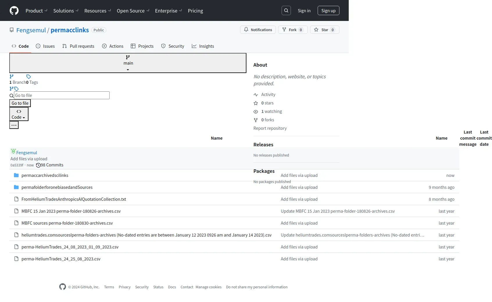Select the Activity pulse icon in About

(x=256, y=95)
